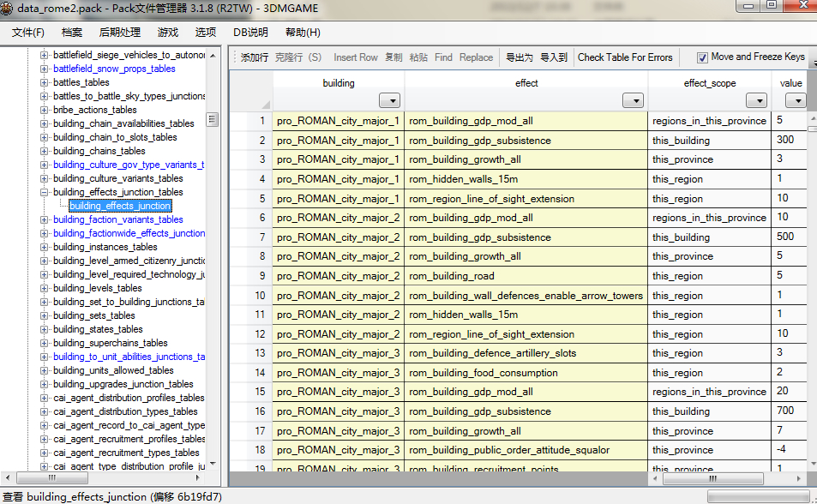Expand building_units_allowed_tables tree node
This screenshot has width=817, height=504.
click(x=45, y=370)
